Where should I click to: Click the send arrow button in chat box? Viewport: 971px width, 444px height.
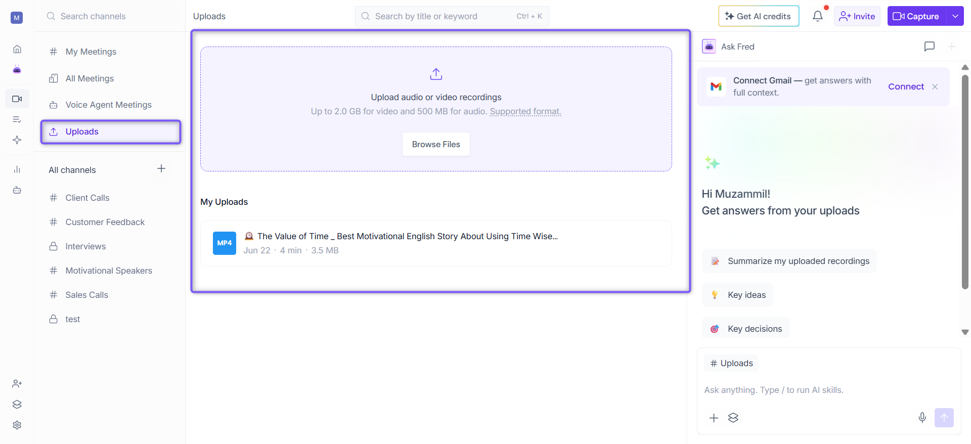click(x=944, y=418)
